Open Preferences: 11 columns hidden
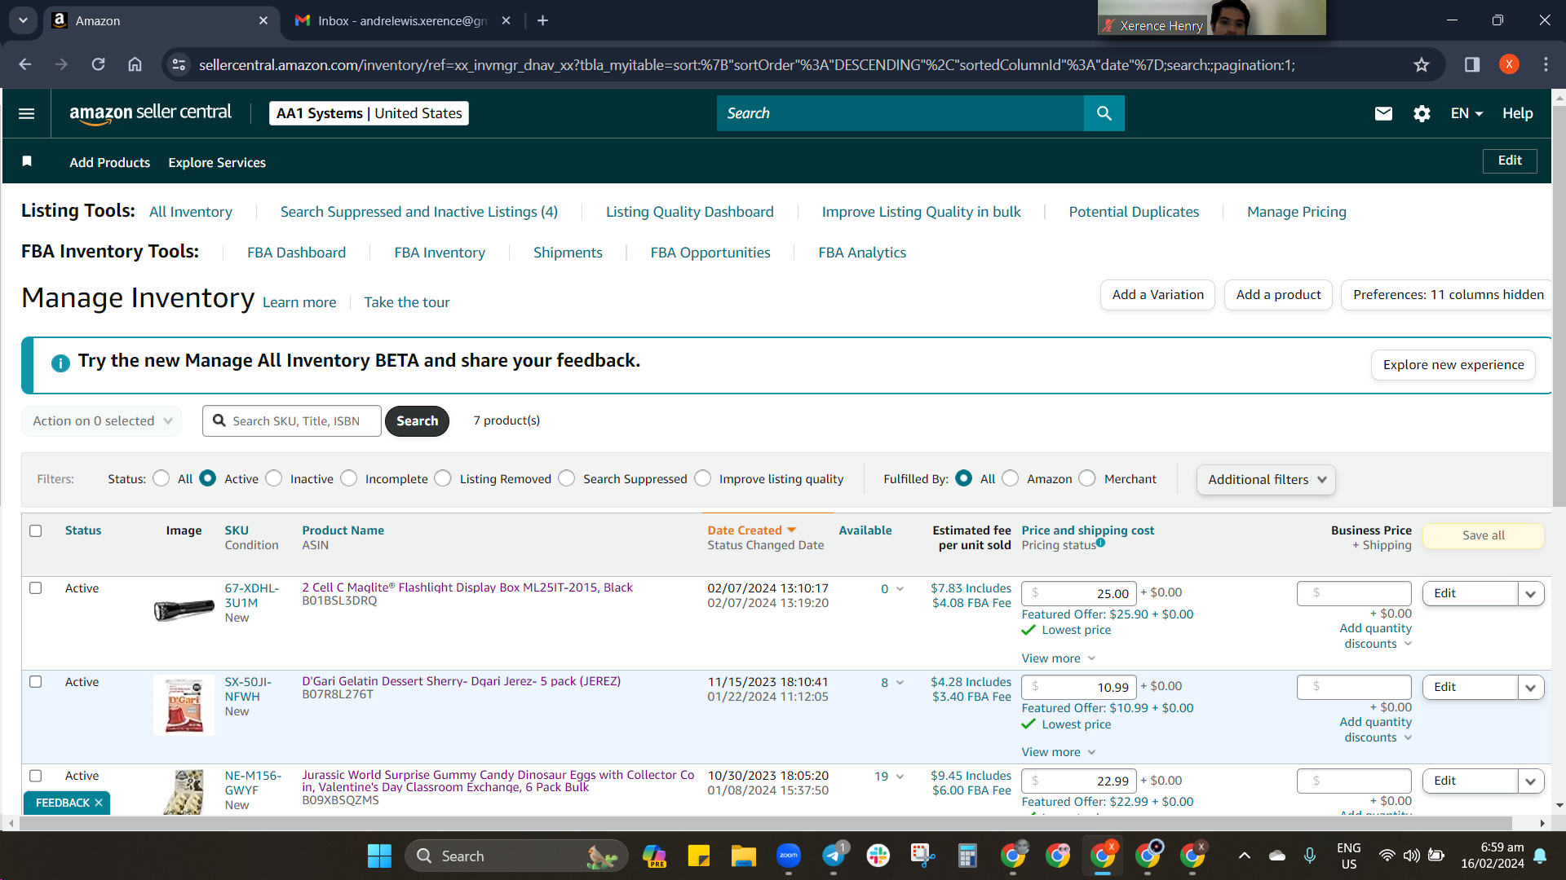The image size is (1566, 880). point(1449,295)
